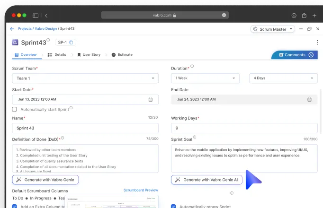Image resolution: width=323 pixels, height=208 pixels.
Task: Toggle Automatically renew Sprint checkbox
Action: click(x=173, y=206)
